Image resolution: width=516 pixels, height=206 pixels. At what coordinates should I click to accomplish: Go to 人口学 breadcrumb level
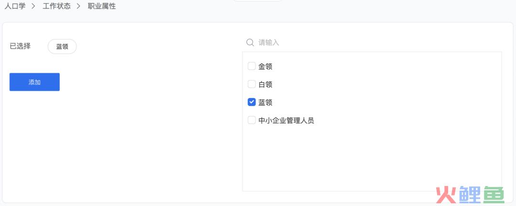pos(15,6)
